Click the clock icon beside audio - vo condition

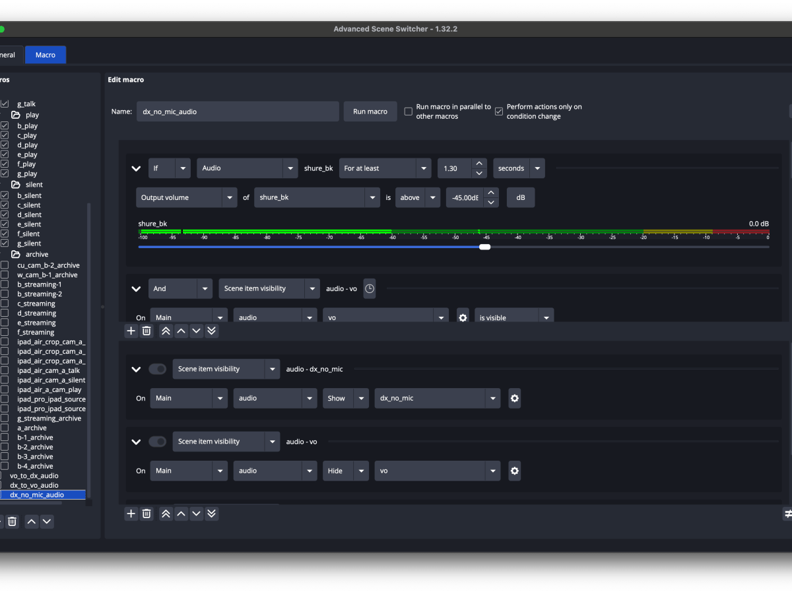pyautogui.click(x=370, y=288)
